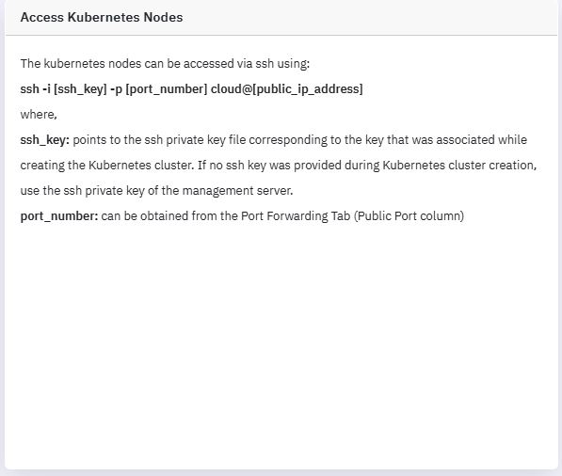This screenshot has width=562, height=476.
Task: Click the ssh command example line
Action: point(191,88)
